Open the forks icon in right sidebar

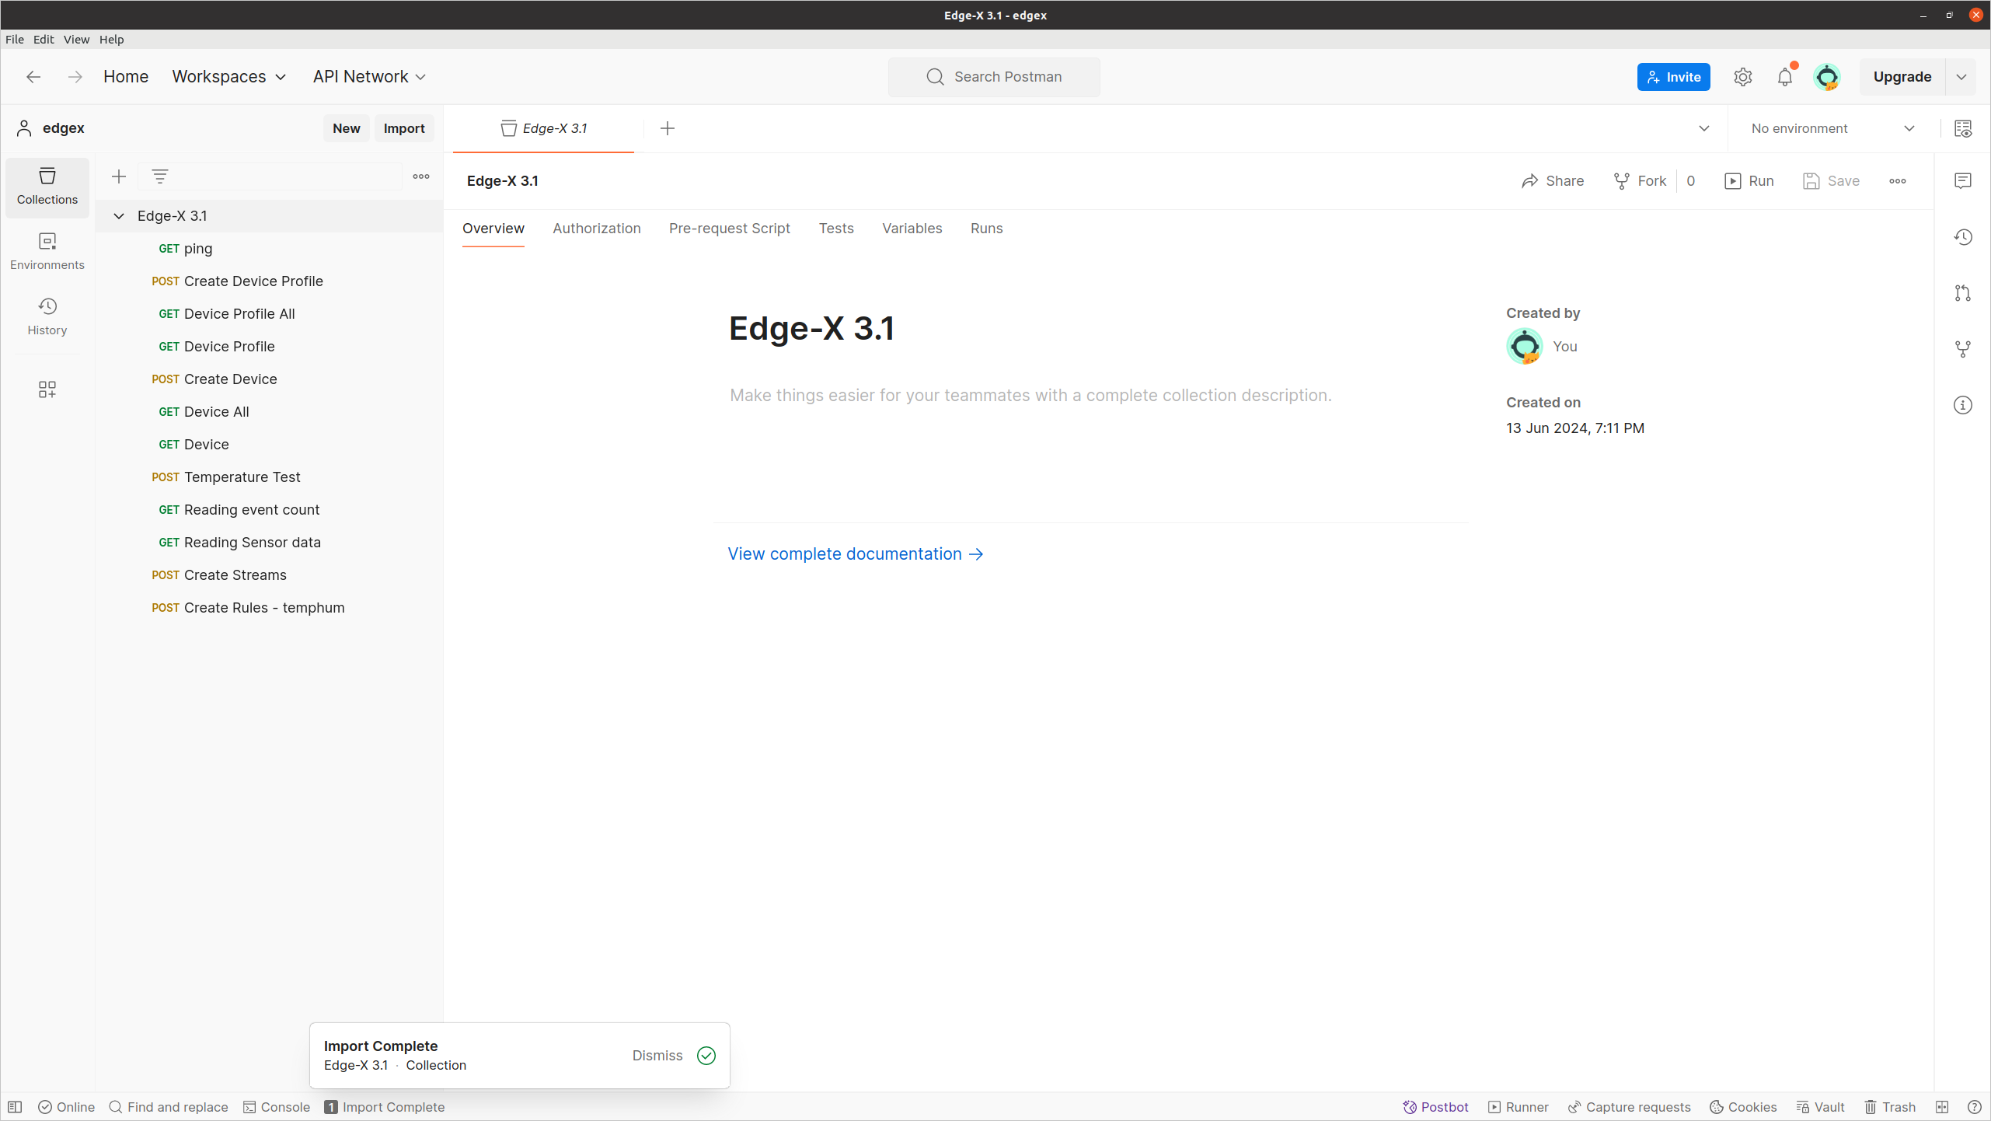[x=1963, y=349]
